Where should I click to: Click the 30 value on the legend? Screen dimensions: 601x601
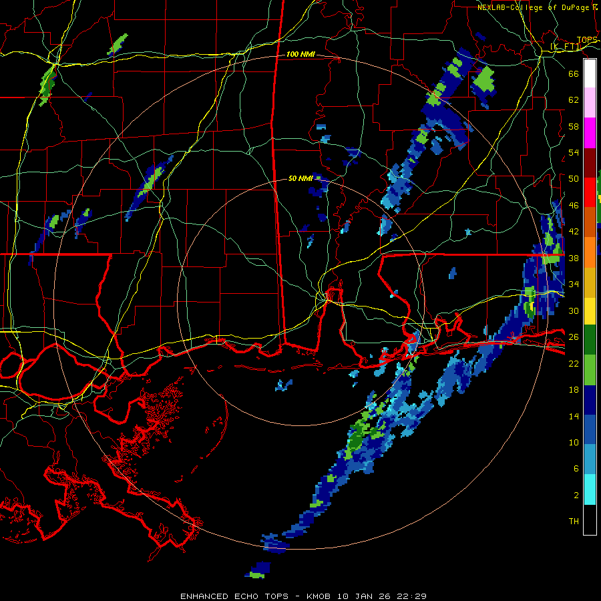pos(574,311)
